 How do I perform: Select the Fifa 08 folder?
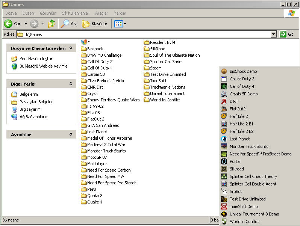tap(91, 113)
